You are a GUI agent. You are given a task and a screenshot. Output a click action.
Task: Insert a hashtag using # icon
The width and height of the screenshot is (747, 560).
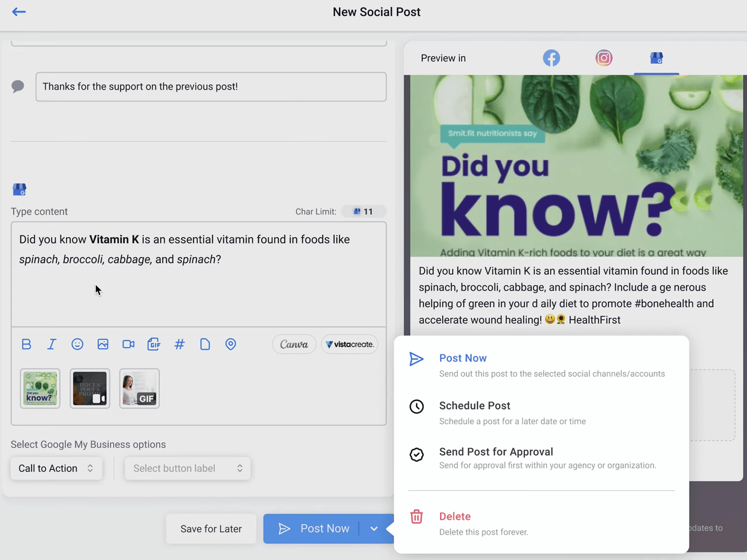coord(179,344)
